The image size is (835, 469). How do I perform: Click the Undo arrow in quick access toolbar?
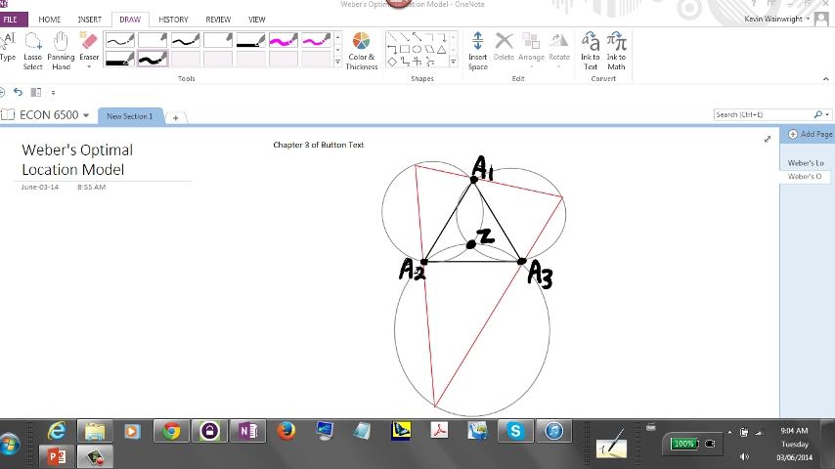point(18,92)
